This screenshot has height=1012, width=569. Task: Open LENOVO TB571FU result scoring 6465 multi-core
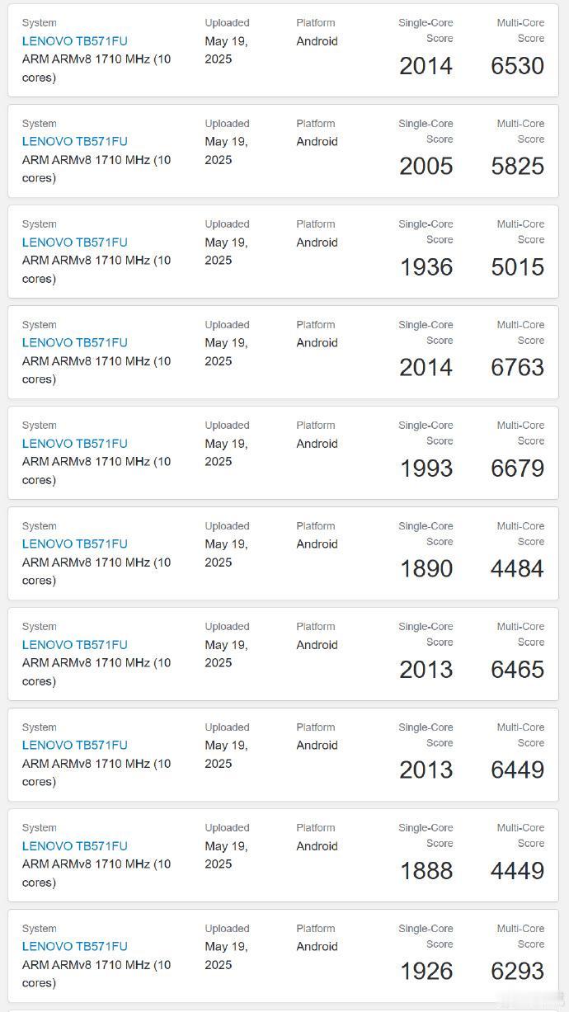[x=74, y=645]
